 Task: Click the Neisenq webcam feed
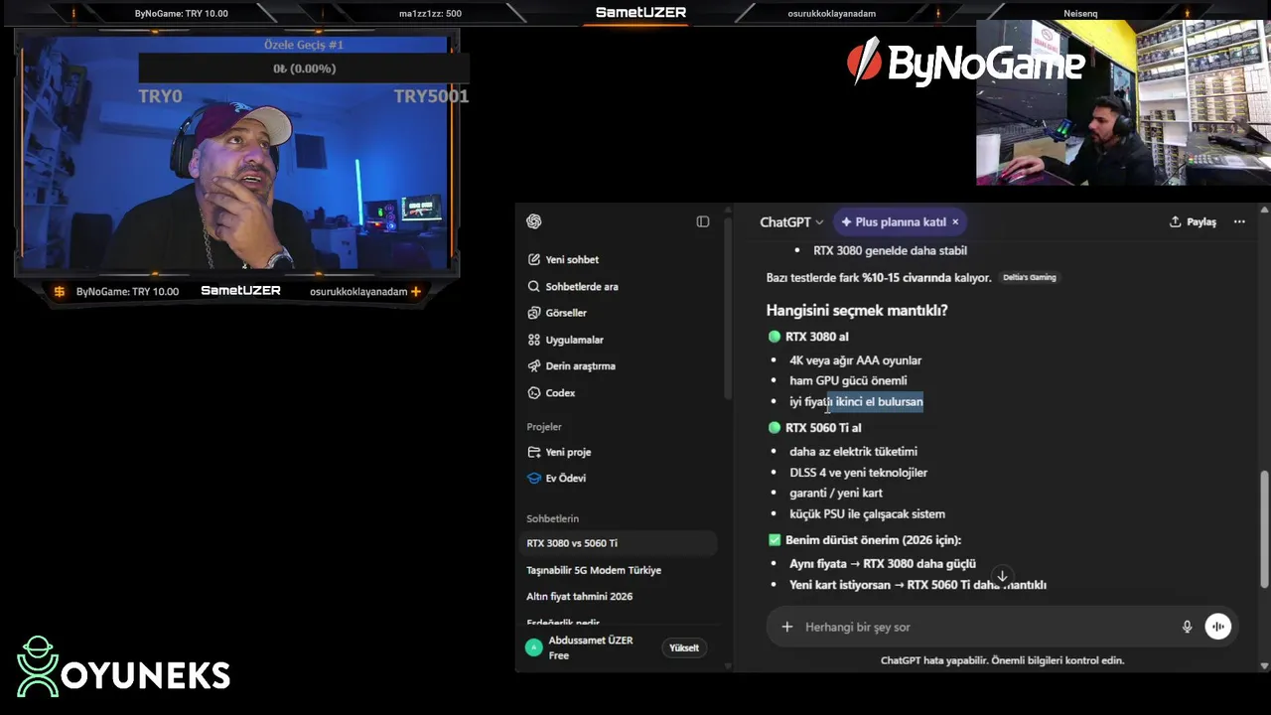pos(1123,102)
